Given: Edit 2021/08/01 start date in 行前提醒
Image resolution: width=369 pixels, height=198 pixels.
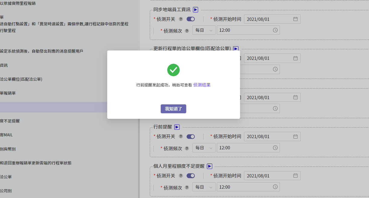Looking at the screenshot, I should pos(272,137).
